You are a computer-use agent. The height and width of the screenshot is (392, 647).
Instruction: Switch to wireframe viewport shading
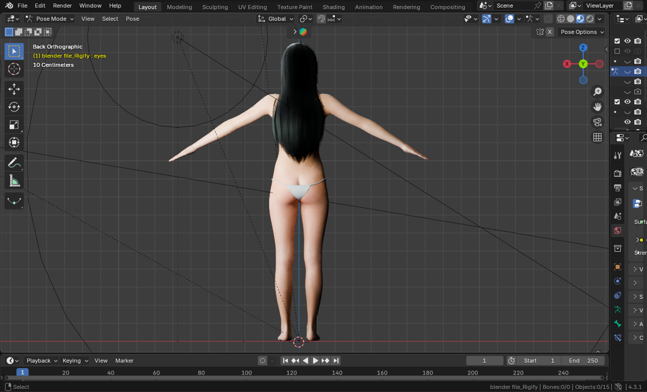tap(561, 19)
